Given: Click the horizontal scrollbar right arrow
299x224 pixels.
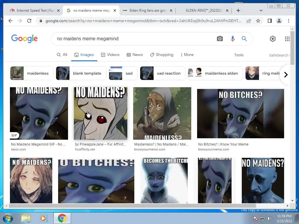Looking at the screenshot, I should (x=288, y=206).
